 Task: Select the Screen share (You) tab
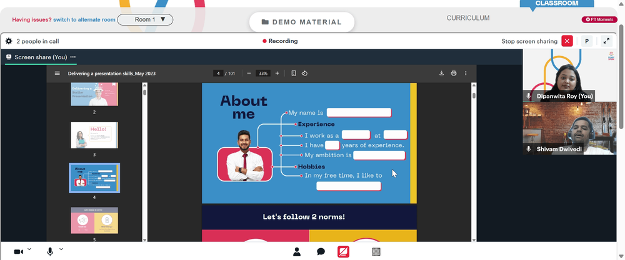[x=41, y=57]
